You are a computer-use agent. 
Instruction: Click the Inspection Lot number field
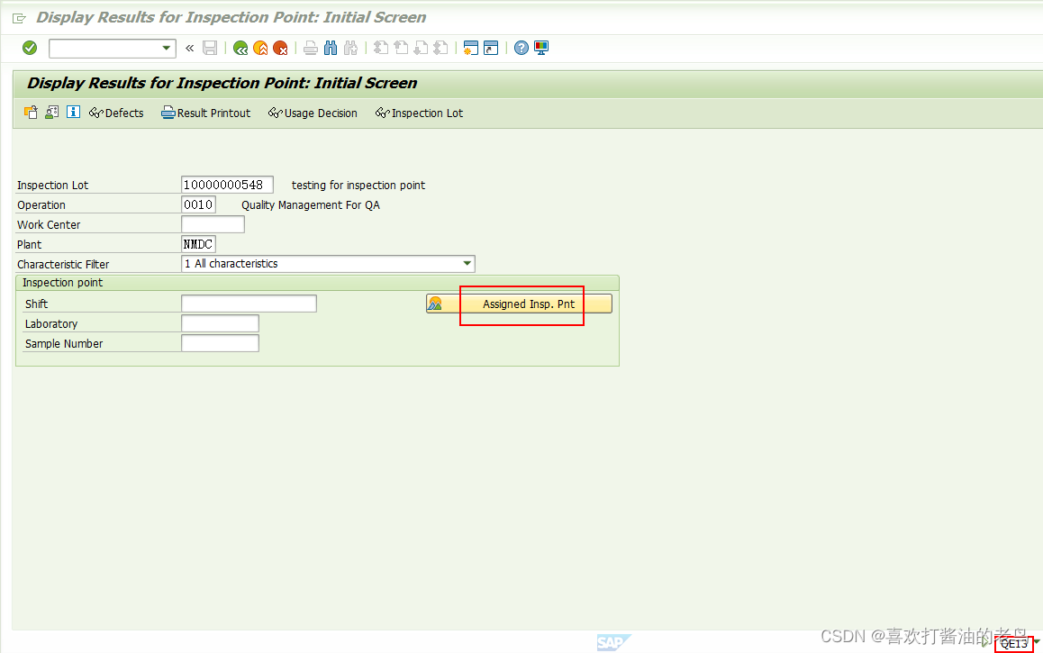coord(227,185)
